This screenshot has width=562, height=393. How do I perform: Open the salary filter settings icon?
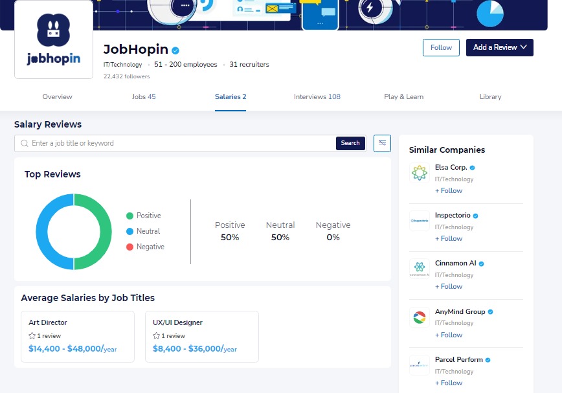pos(382,143)
